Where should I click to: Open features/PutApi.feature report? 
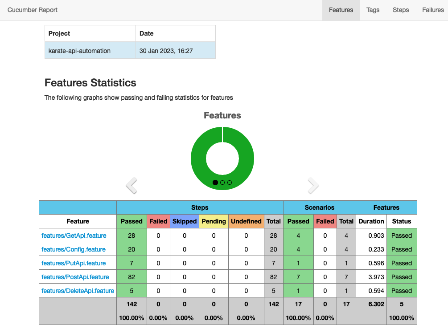pos(73,263)
